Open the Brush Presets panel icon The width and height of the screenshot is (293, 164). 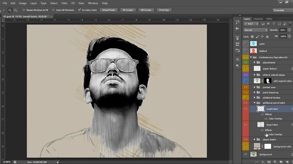[238, 38]
